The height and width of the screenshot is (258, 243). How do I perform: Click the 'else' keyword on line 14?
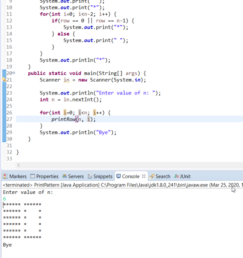[x=63, y=34]
